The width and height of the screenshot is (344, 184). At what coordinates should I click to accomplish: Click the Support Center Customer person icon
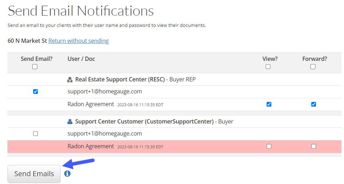pos(70,121)
